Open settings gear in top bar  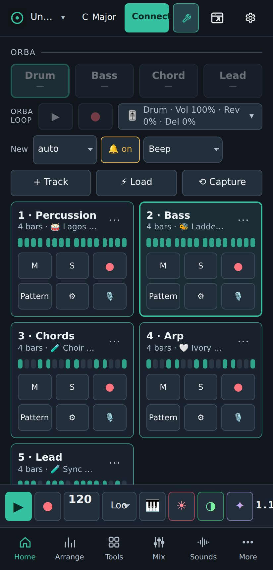point(250,18)
